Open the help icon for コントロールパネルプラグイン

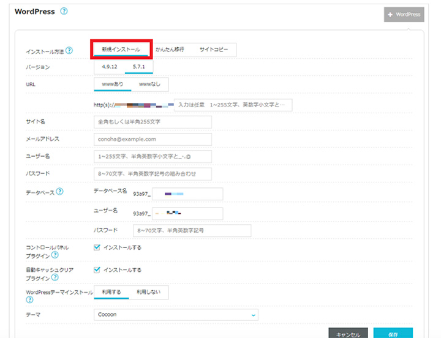(55, 255)
